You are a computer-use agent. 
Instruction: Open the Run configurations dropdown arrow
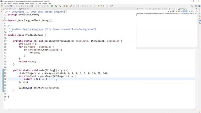point(54,6)
